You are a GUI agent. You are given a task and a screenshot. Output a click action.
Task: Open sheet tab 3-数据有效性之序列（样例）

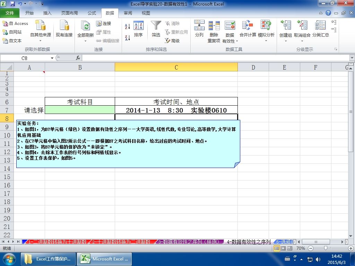pos(190,242)
